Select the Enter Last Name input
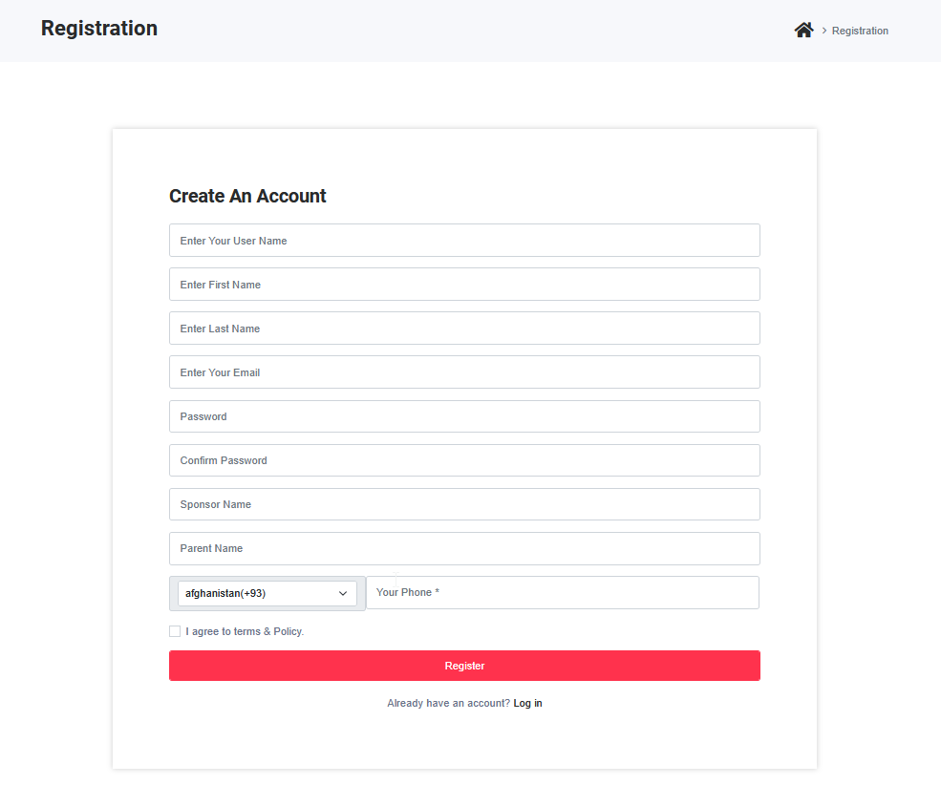 [464, 328]
